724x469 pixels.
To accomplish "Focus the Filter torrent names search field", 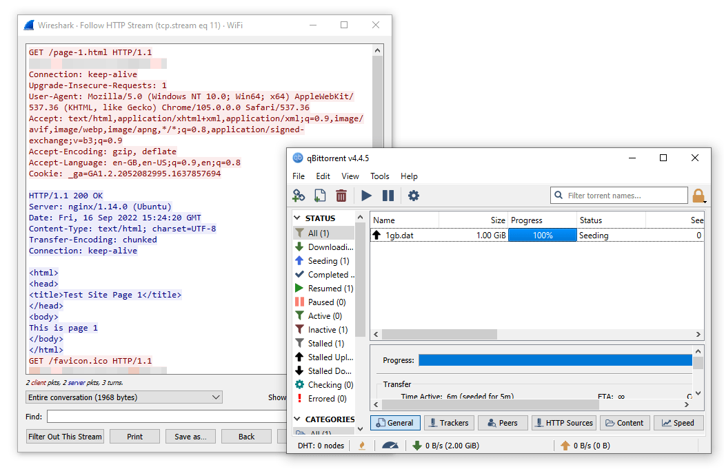I will click(x=619, y=196).
